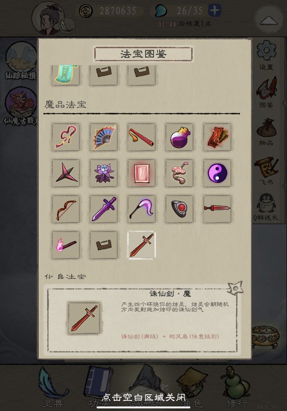The width and height of the screenshot is (287, 411).
Task: Tap the blue plus to add energy
Action: pyautogui.click(x=215, y=11)
